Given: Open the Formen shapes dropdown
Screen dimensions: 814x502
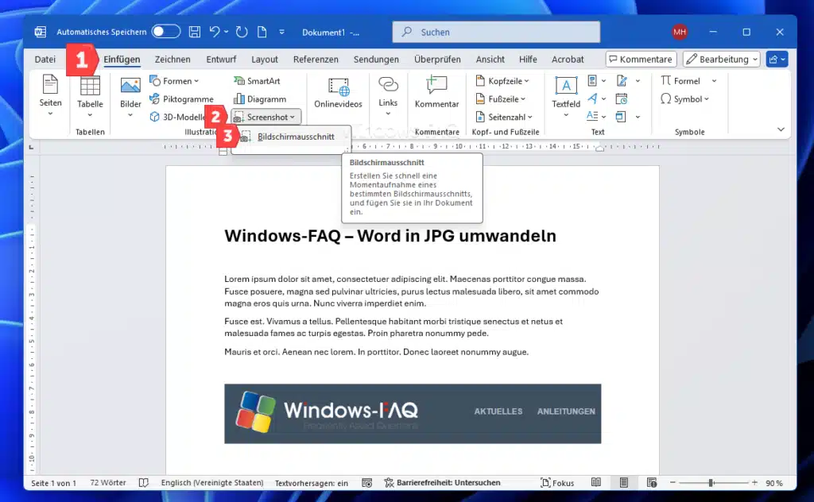Looking at the screenshot, I should (174, 81).
